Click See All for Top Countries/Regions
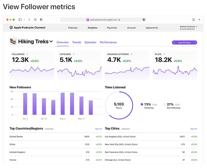Image resolution: width=207 pixels, height=168 pixels. tap(99, 129)
